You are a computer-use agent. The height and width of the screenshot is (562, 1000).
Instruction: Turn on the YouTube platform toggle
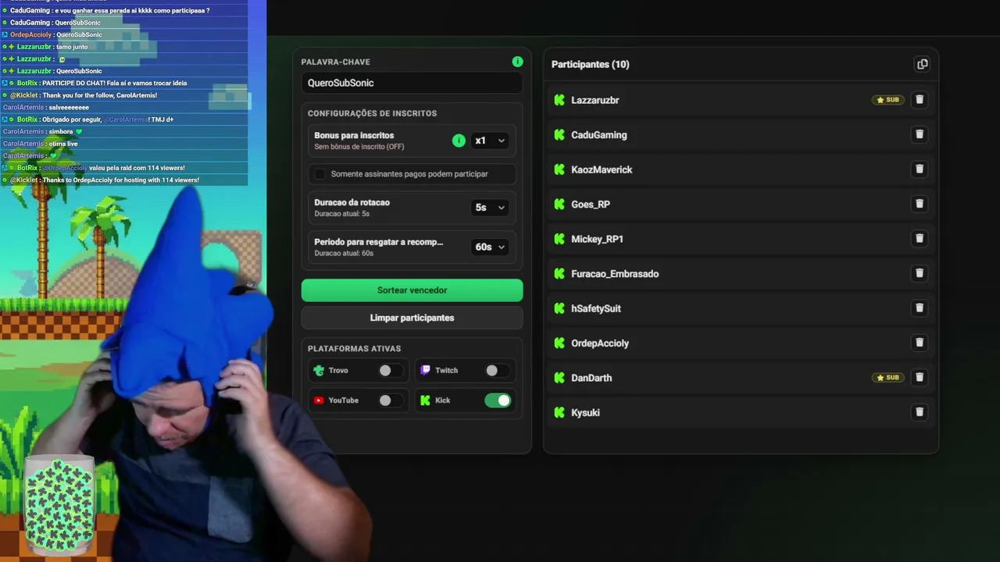(391, 400)
